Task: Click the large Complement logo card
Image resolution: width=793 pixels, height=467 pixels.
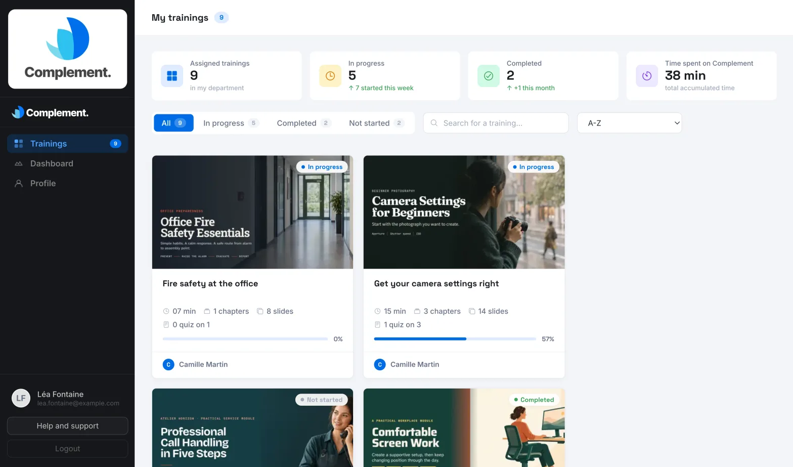Action: coord(67,49)
